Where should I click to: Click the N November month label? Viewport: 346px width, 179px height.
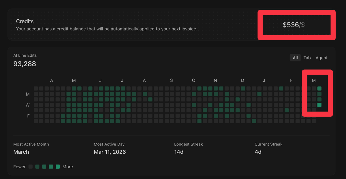[215, 80]
